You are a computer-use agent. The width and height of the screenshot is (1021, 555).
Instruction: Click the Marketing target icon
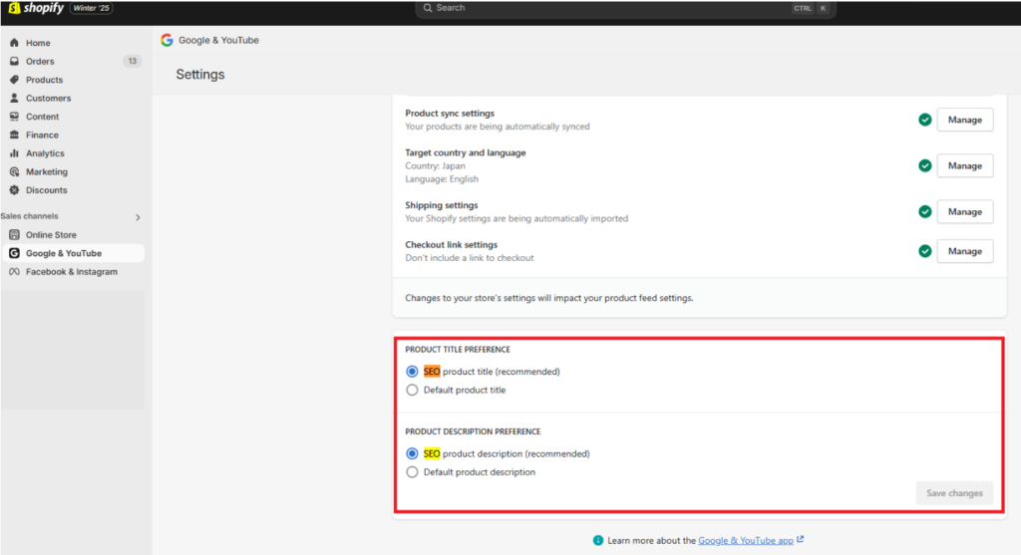(x=14, y=171)
